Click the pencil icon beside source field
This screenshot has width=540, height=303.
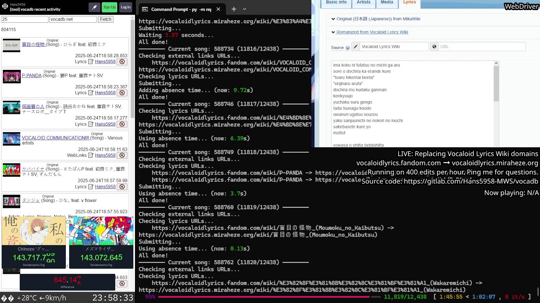pos(355,47)
